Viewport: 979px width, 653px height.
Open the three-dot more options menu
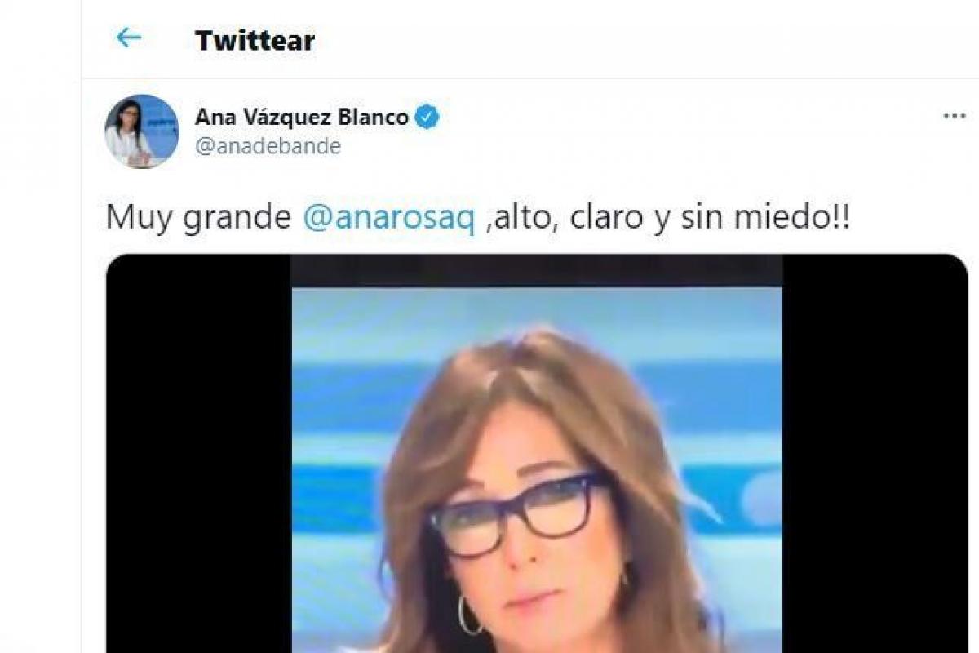(954, 116)
